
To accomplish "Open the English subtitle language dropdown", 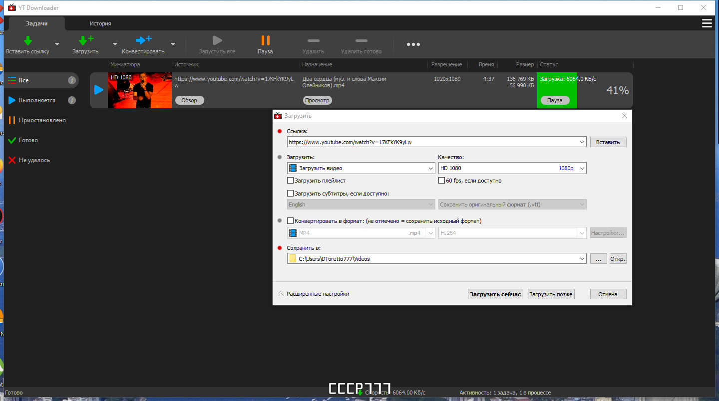I will coord(361,204).
